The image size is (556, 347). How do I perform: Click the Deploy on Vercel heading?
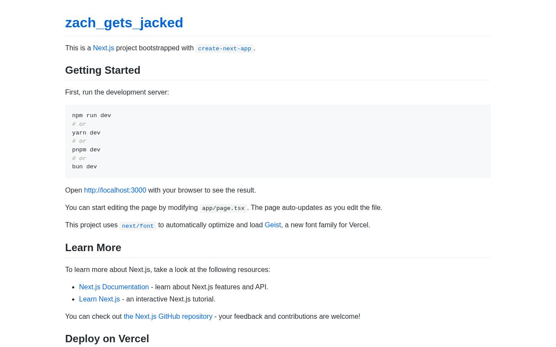pyautogui.click(x=107, y=339)
